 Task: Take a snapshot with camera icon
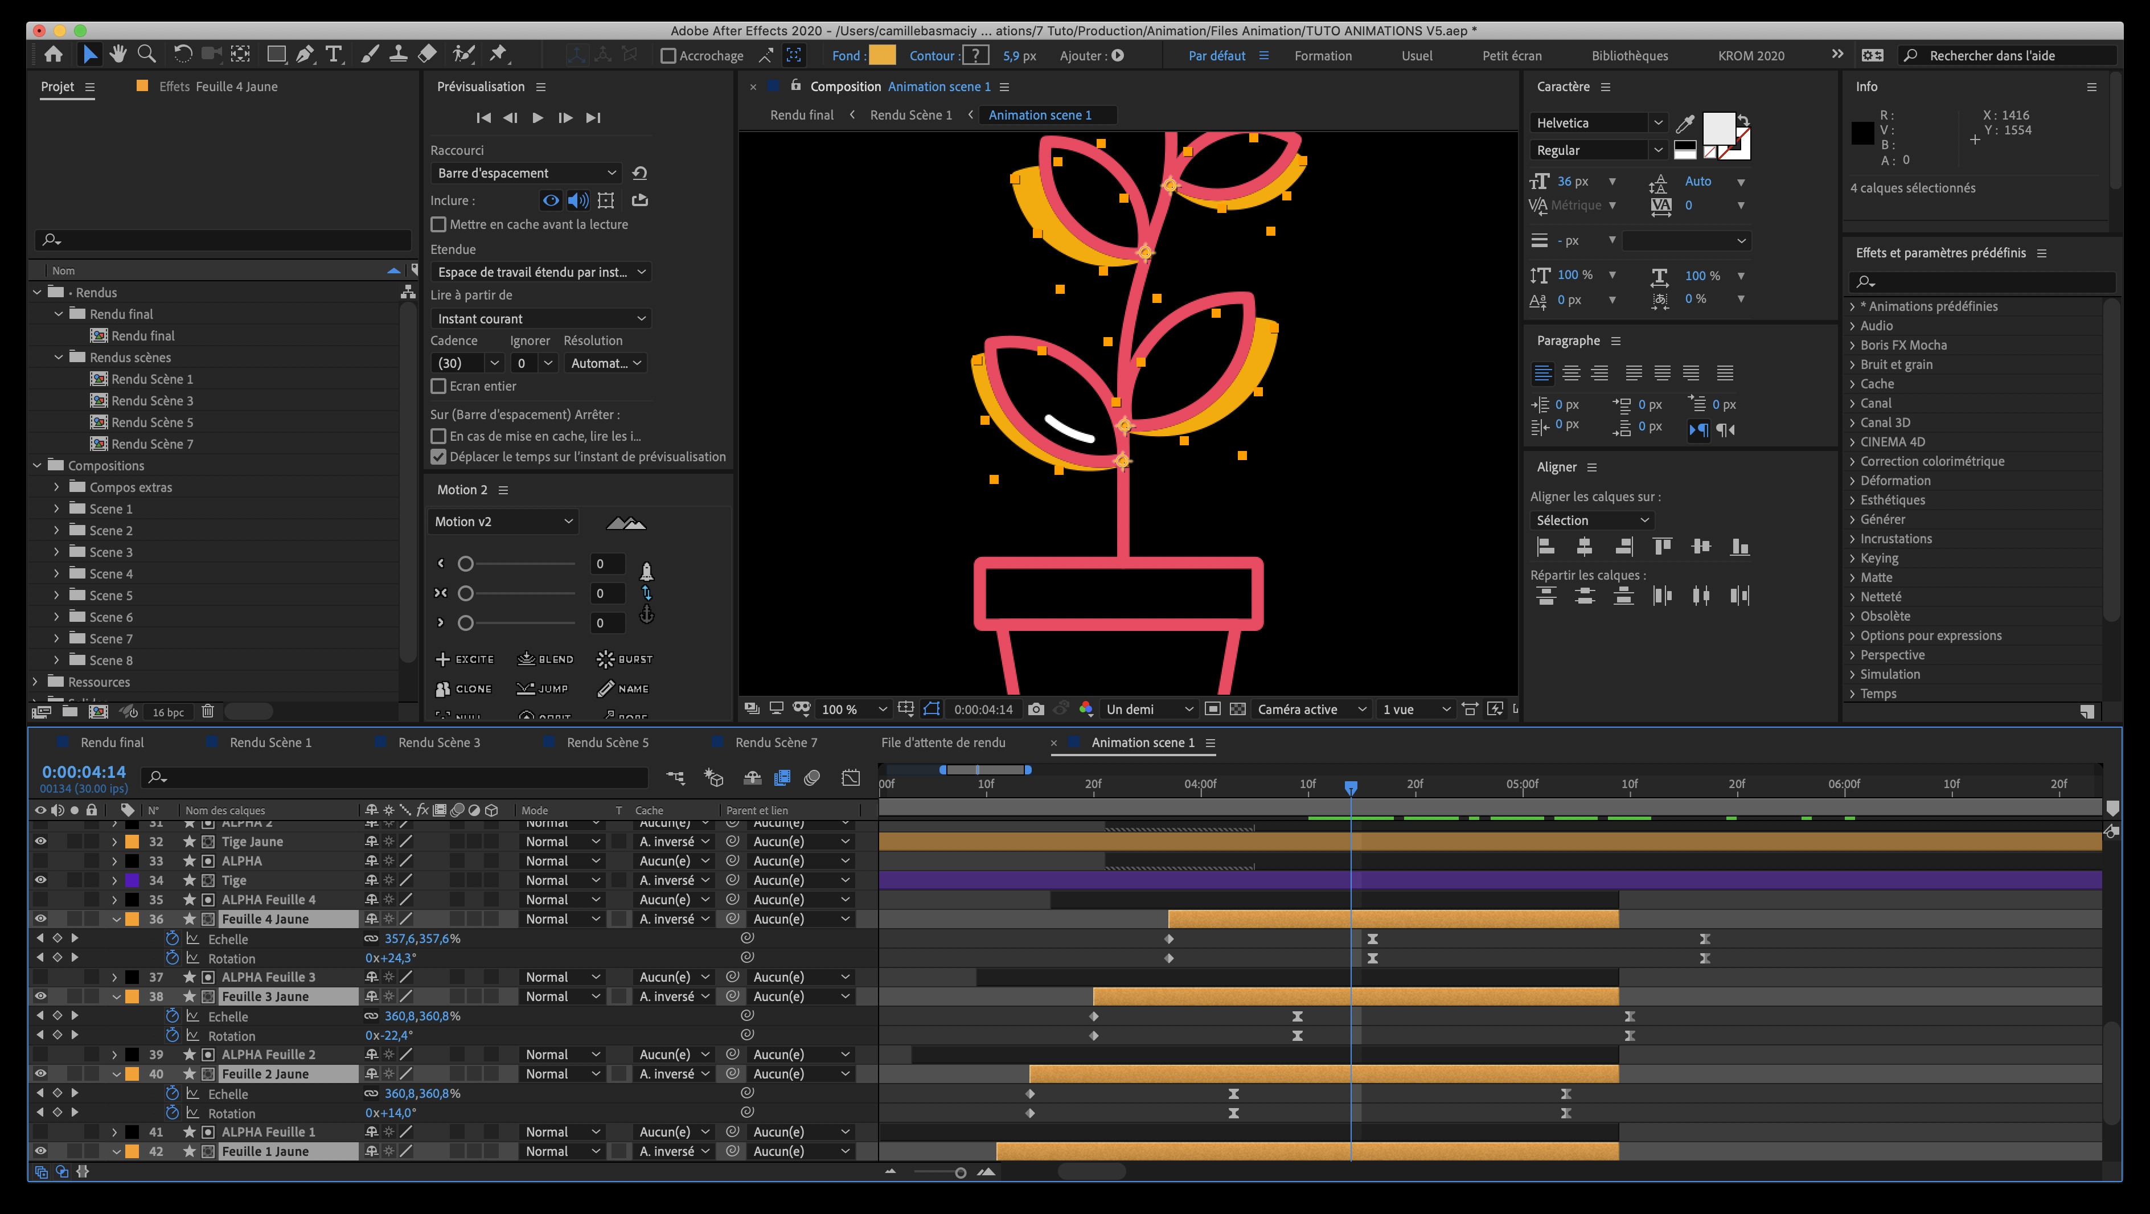pos(1036,709)
